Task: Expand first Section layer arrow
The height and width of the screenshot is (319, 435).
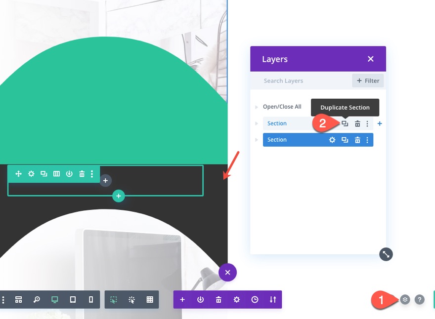Action: coord(257,123)
